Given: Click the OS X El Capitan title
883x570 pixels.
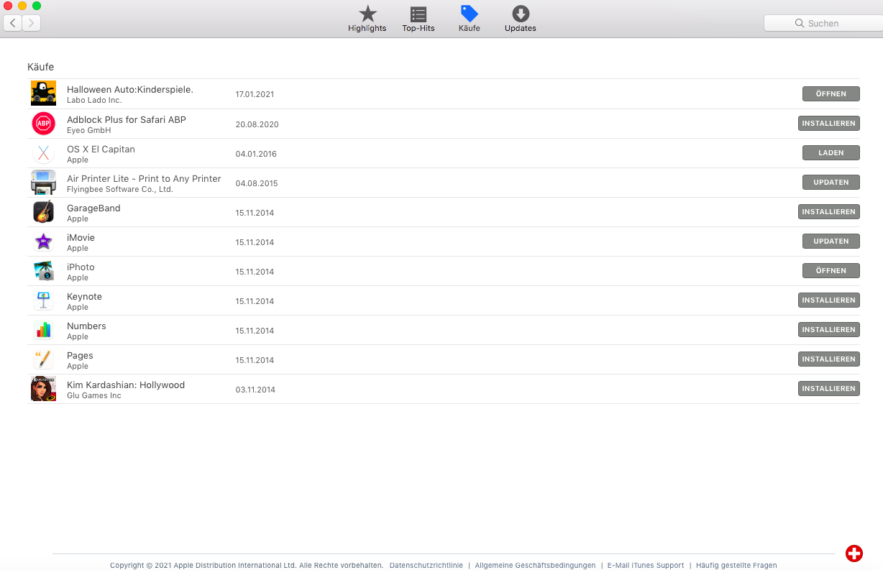Looking at the screenshot, I should tap(101, 149).
